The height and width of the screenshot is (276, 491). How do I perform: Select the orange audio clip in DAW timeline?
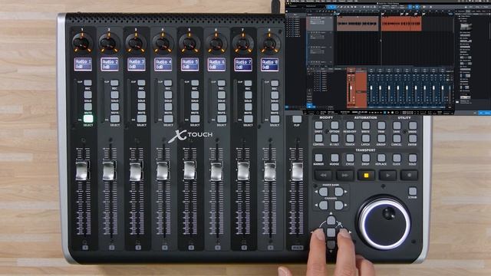click(x=401, y=24)
